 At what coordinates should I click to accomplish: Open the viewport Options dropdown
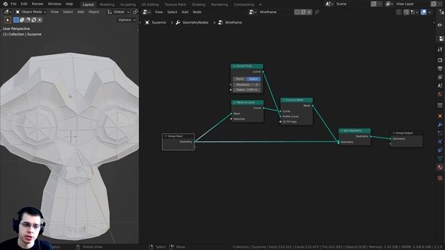coord(127,20)
